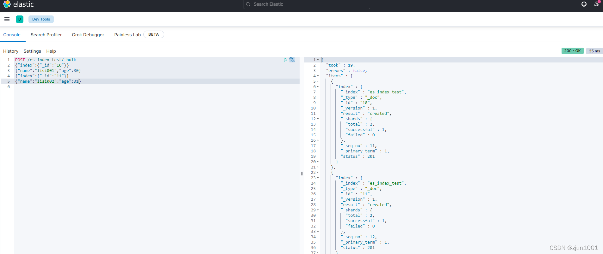The width and height of the screenshot is (603, 254).
Task: Click the "_seq_no" : 11 response line
Action: 359,146
